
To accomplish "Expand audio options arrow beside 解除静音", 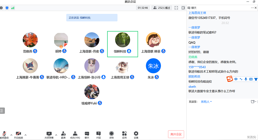I will (x=11, y=134).
